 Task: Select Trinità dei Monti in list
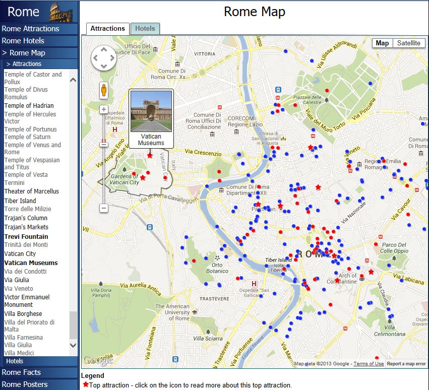coord(26,245)
